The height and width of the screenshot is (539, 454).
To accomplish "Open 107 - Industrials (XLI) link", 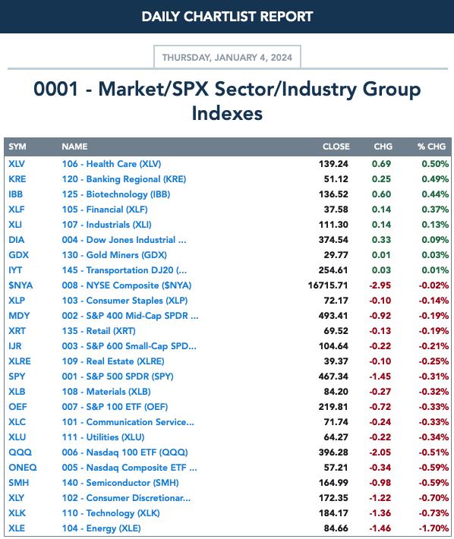I will [106, 225].
